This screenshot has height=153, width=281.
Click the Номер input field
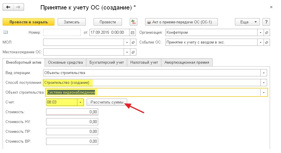coord(62,33)
